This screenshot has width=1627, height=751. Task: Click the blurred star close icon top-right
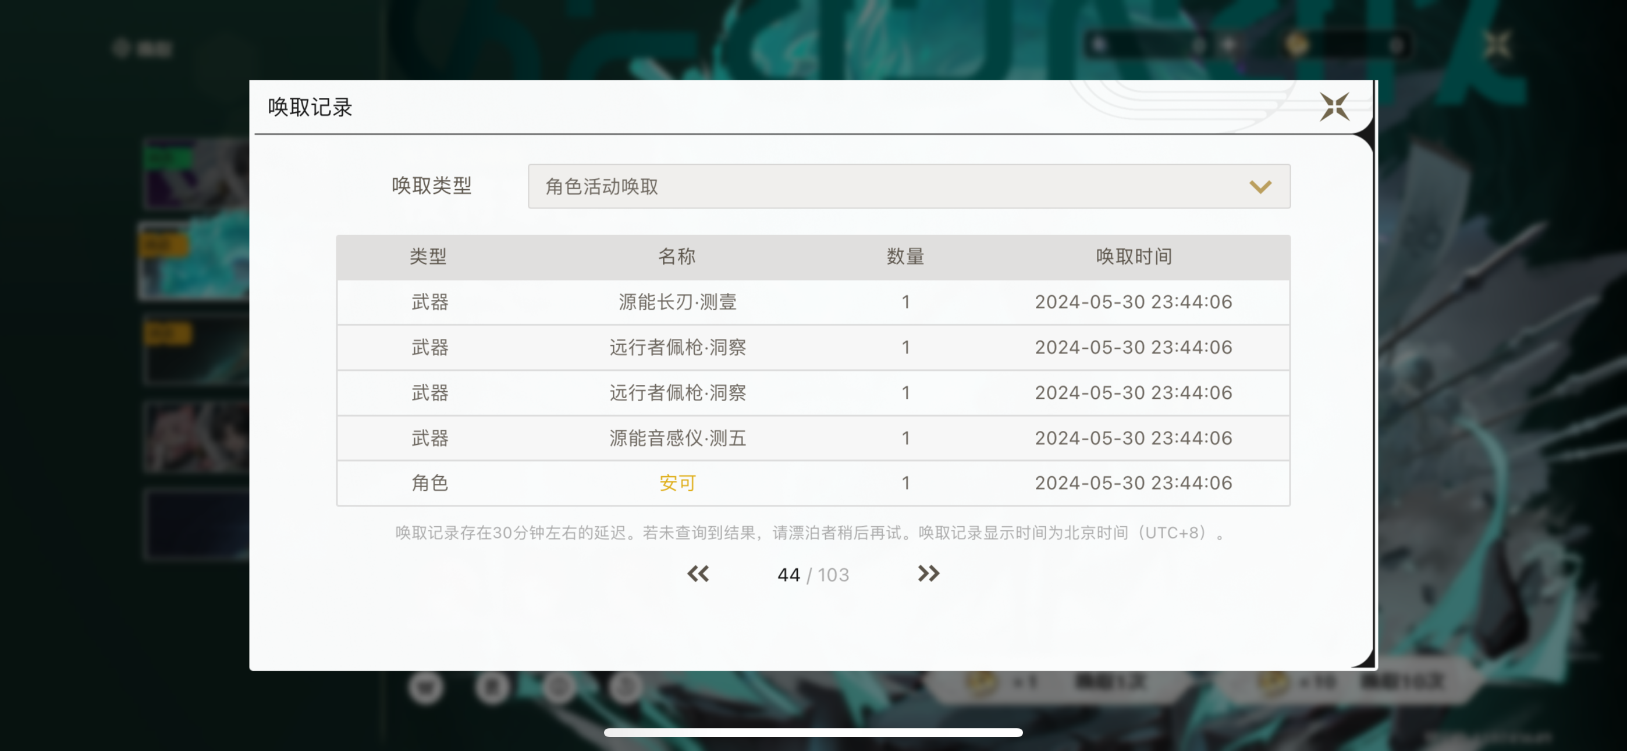coord(1496,45)
